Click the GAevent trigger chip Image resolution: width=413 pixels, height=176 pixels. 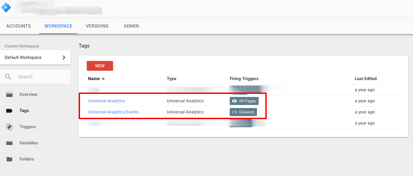click(x=243, y=112)
